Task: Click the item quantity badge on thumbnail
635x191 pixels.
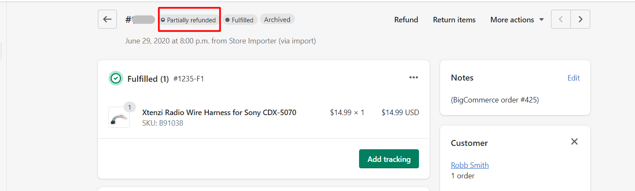Action: tap(130, 108)
